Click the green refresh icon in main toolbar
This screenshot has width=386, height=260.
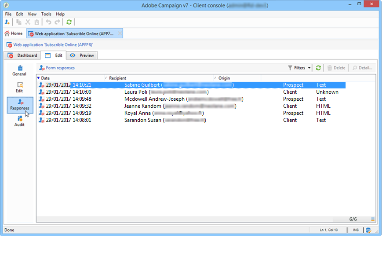pyautogui.click(x=69, y=22)
